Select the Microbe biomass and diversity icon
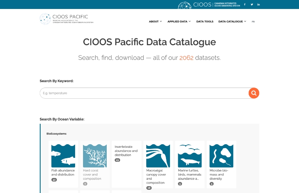Screen dimensions: 299x193 tap(221, 156)
